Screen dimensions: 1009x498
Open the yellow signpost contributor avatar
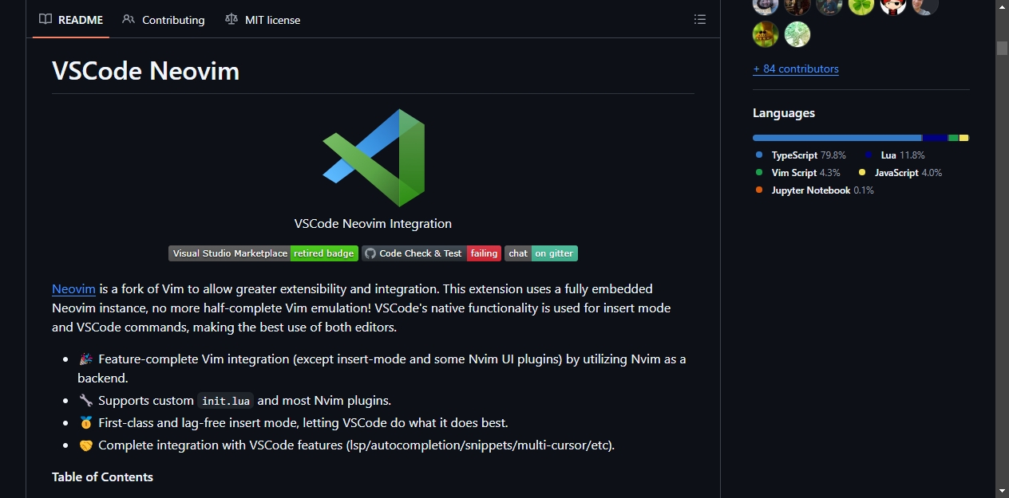point(766,34)
